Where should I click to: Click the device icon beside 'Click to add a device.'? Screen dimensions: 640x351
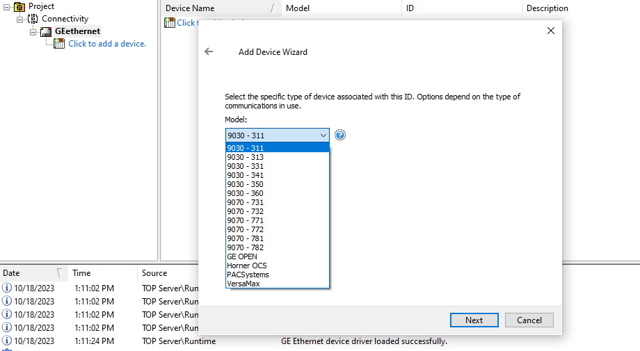(59, 44)
